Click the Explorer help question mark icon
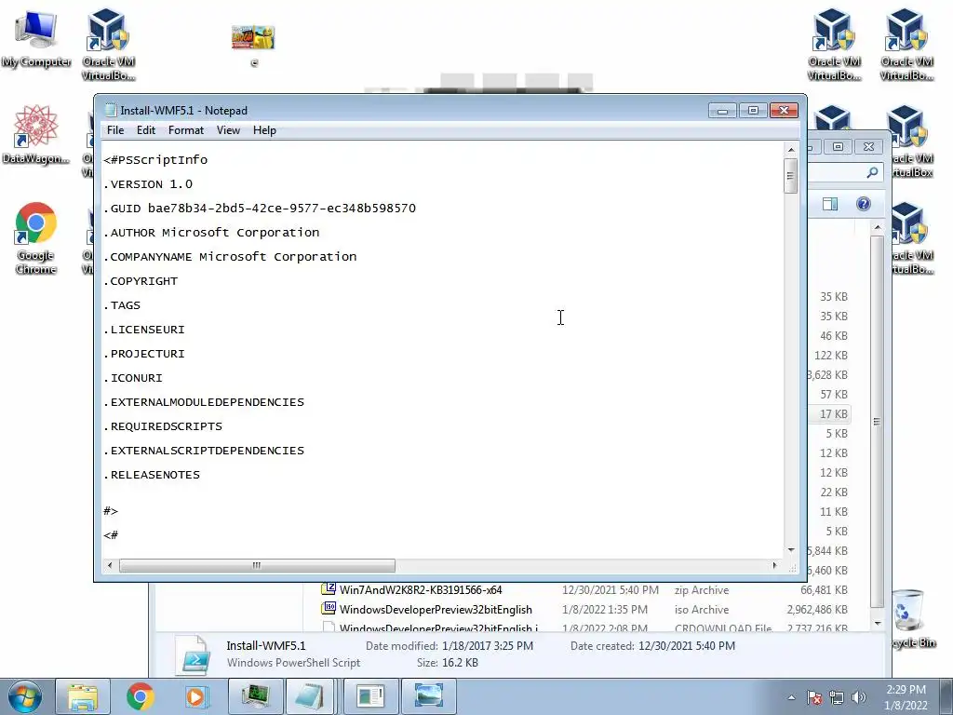The width and height of the screenshot is (953, 715). [x=863, y=204]
